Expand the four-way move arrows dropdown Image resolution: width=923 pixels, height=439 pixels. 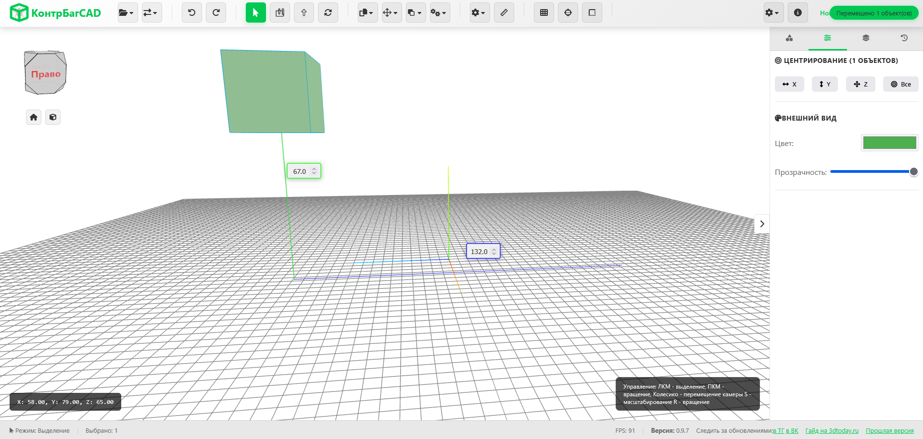[391, 13]
